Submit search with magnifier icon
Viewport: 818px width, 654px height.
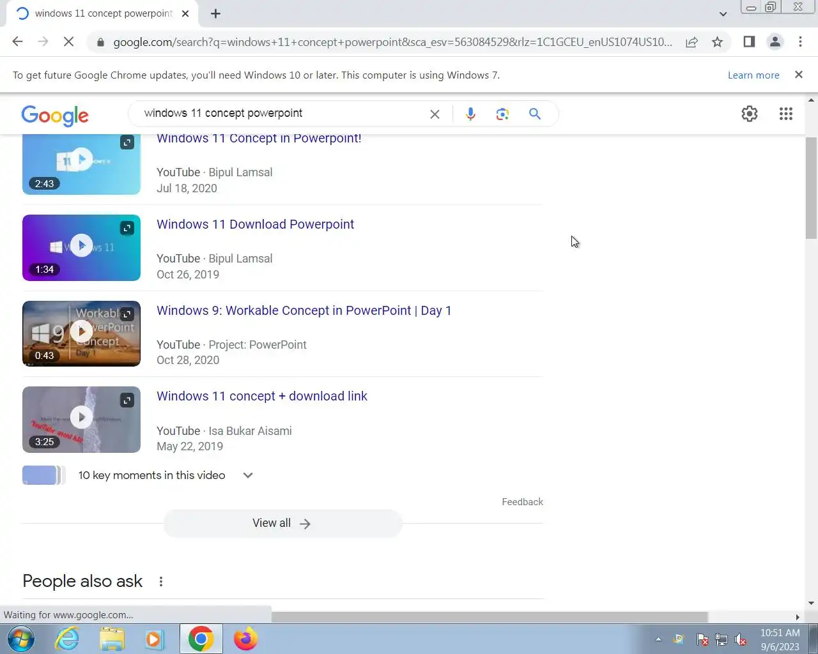pos(535,114)
